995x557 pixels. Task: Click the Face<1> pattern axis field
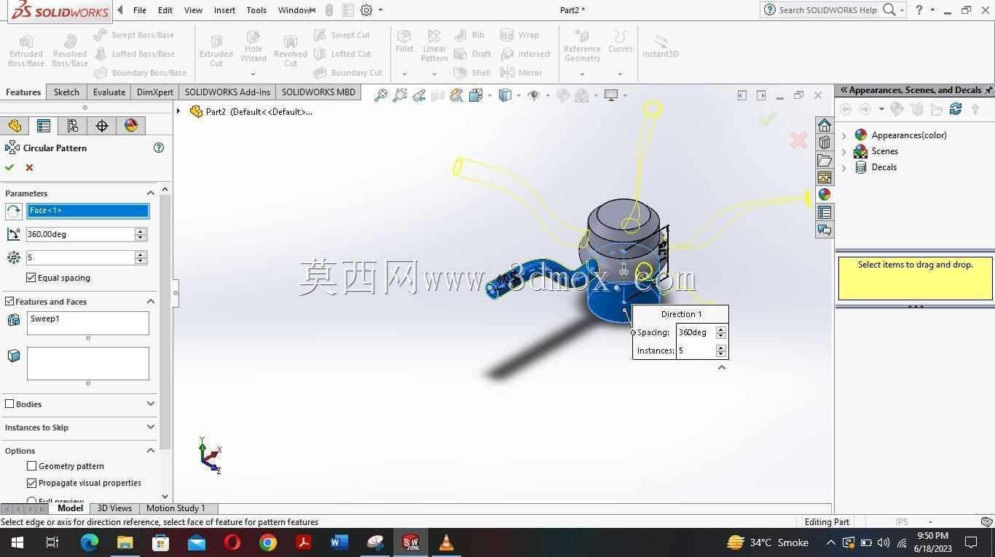pos(87,211)
